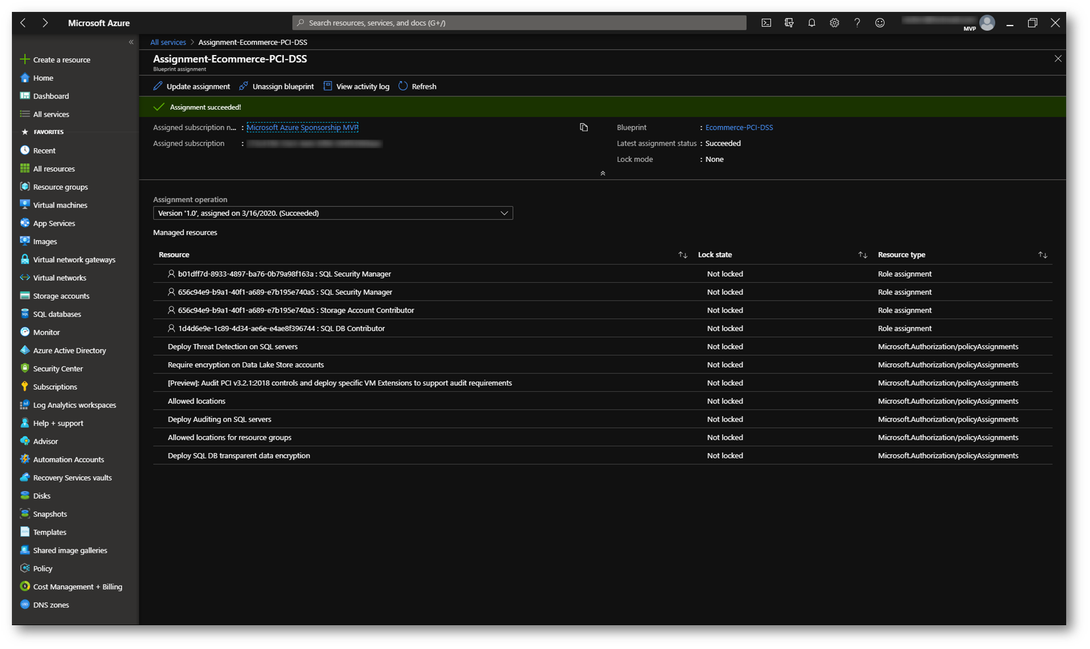Image resolution: width=1090 pixels, height=649 pixels.
Task: Open portal settings gear
Action: click(834, 23)
